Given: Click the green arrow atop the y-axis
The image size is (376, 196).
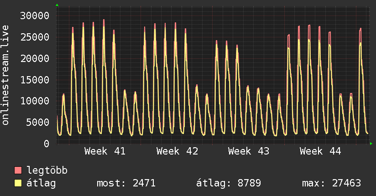Looking at the screenshot, I should (x=57, y=5).
